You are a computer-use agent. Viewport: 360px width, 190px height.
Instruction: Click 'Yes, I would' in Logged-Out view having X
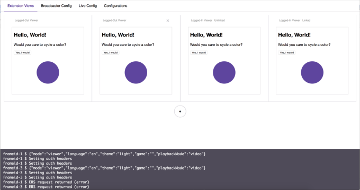tap(111, 53)
